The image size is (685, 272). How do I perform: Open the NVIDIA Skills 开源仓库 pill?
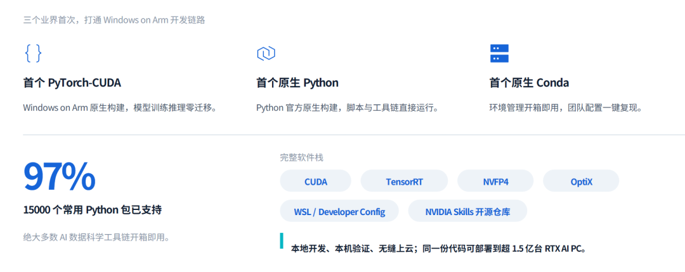point(467,211)
